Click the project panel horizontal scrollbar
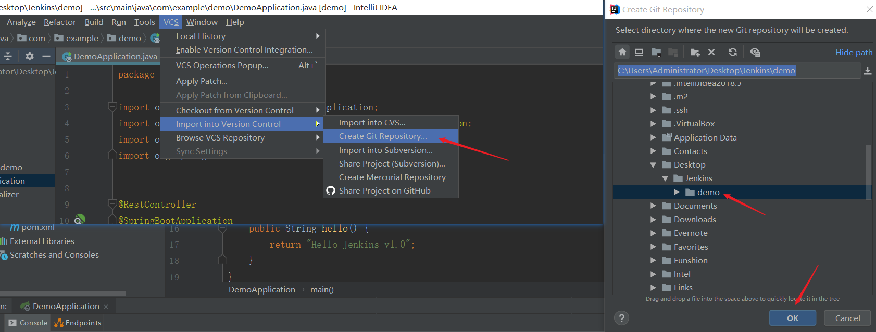 (x=62, y=293)
